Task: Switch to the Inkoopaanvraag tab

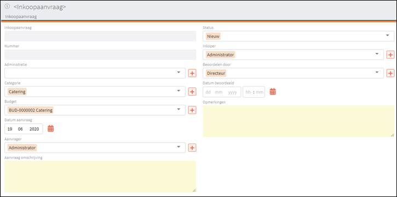Action: point(21,17)
